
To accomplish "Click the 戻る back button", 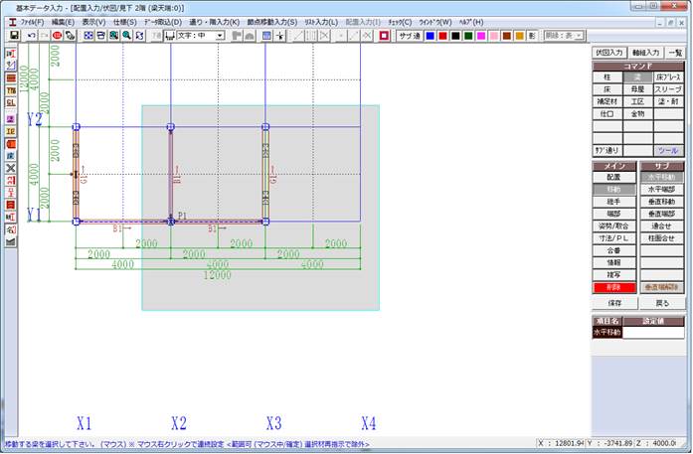I will (662, 303).
